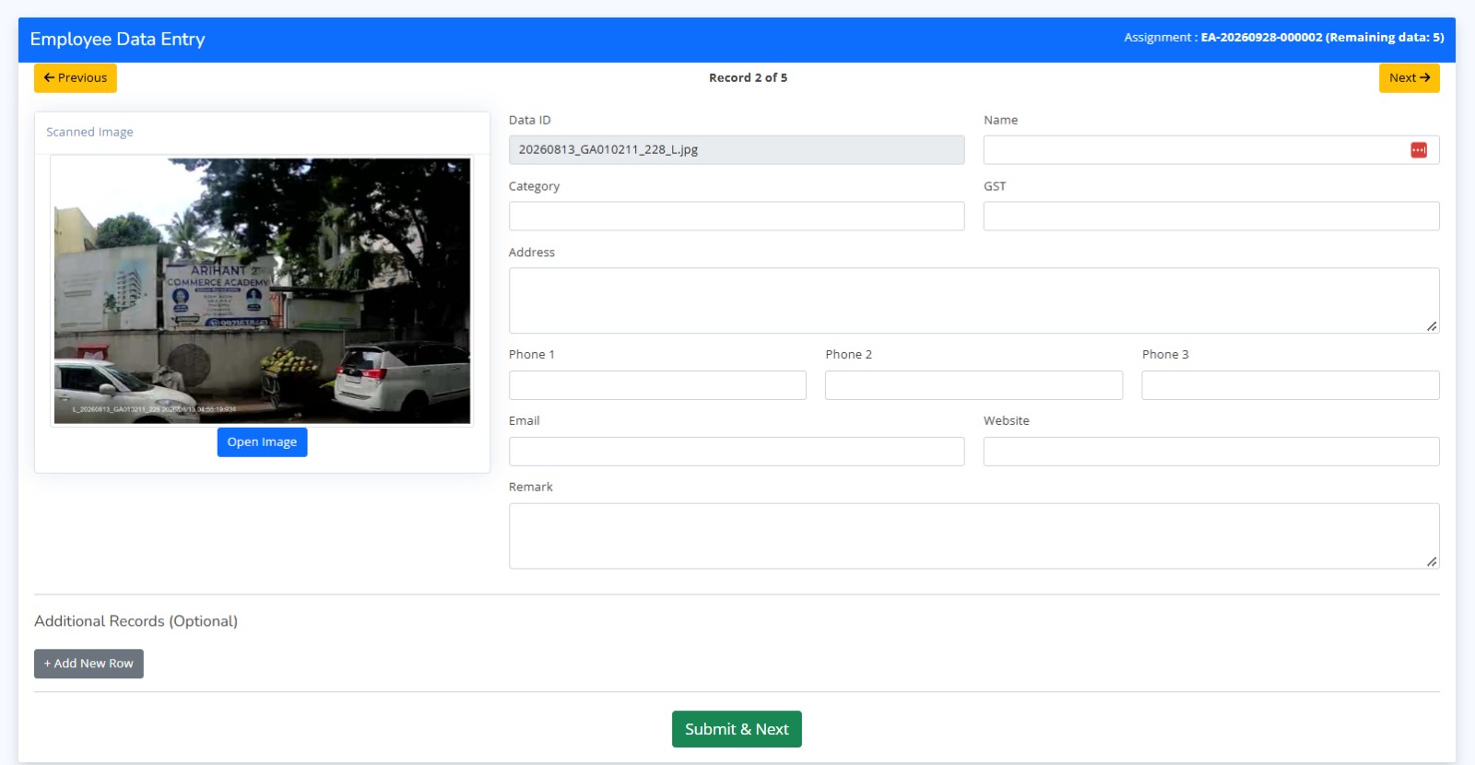This screenshot has height=765, width=1475.
Task: Add New Row to additional records
Action: point(88,664)
